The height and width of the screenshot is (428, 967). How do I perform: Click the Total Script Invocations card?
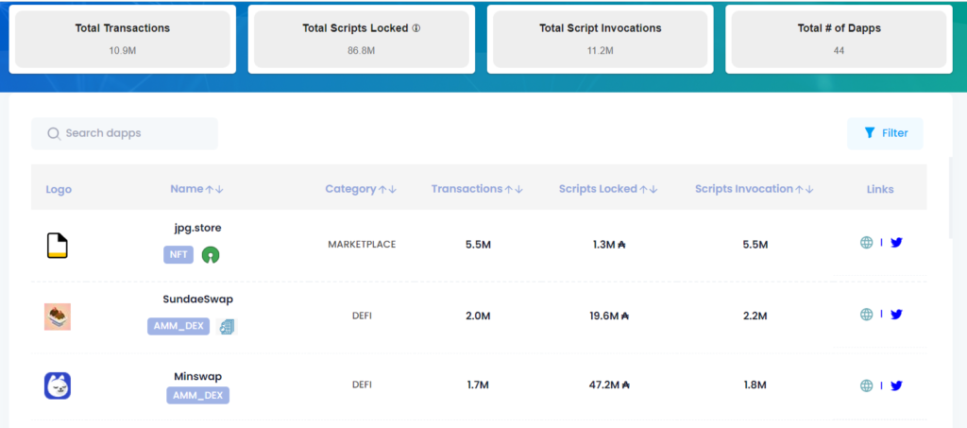tap(600, 39)
